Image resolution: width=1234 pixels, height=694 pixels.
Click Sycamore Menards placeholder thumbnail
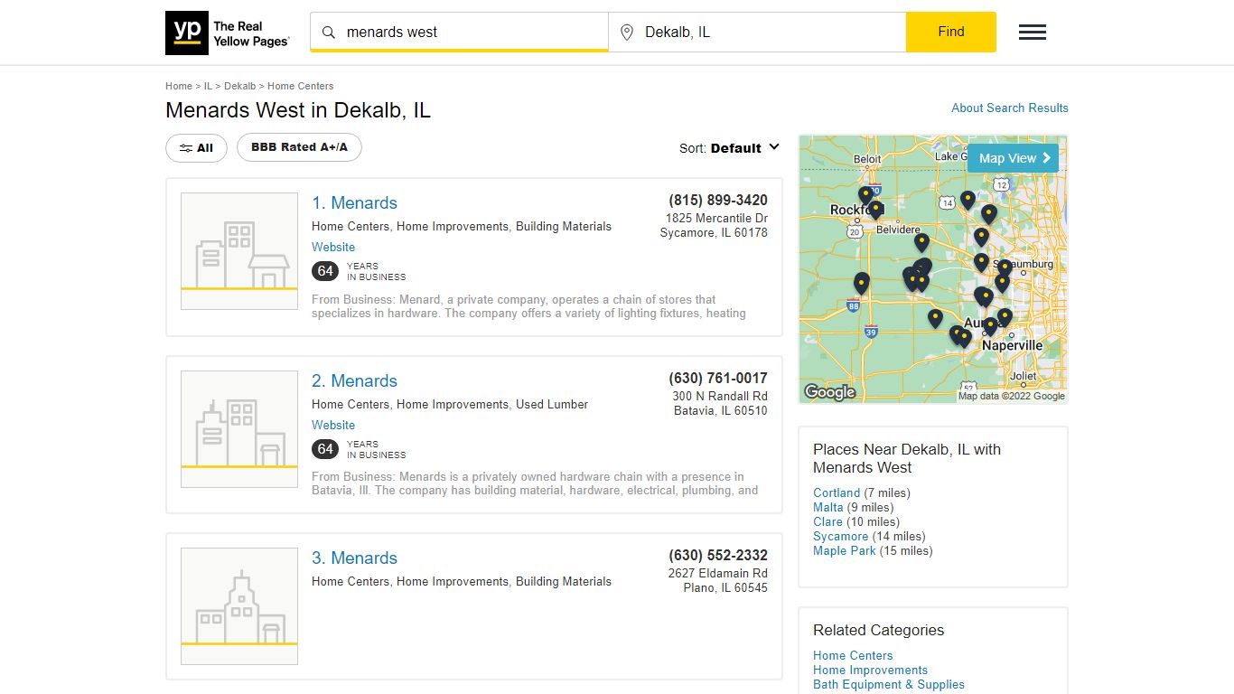click(239, 251)
